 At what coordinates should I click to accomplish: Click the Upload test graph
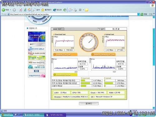point(115,41)
